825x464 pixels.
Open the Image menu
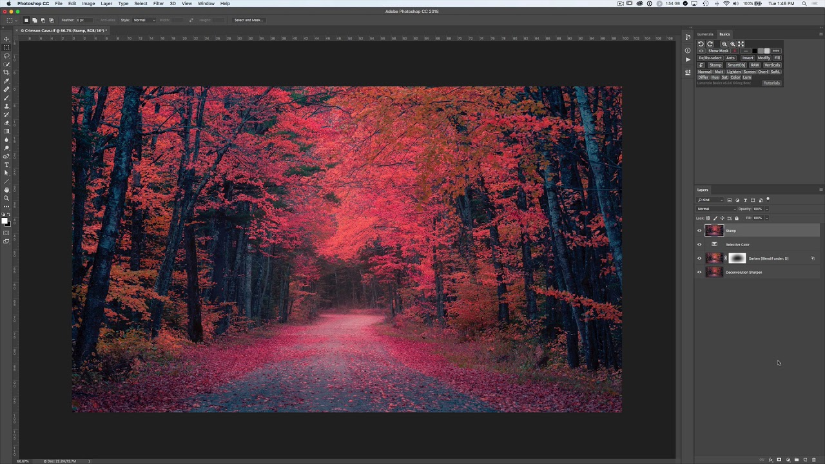[88, 4]
